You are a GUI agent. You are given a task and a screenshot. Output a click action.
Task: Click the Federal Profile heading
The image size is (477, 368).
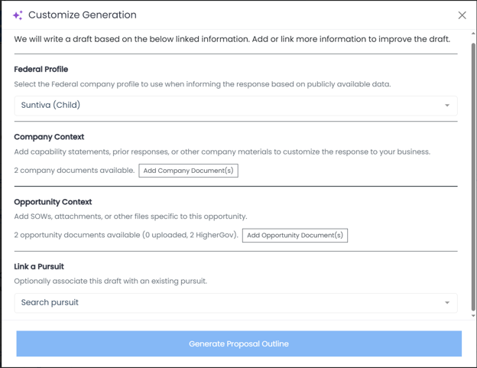(41, 69)
